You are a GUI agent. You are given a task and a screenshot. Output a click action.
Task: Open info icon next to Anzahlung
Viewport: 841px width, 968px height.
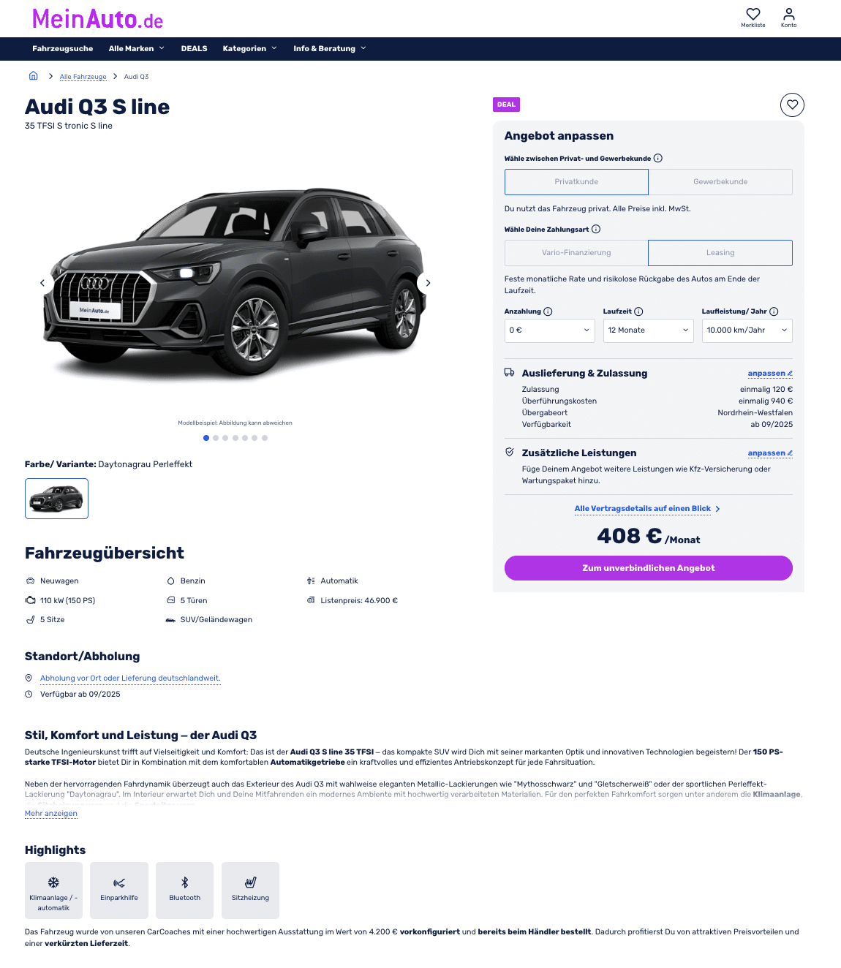[548, 311]
